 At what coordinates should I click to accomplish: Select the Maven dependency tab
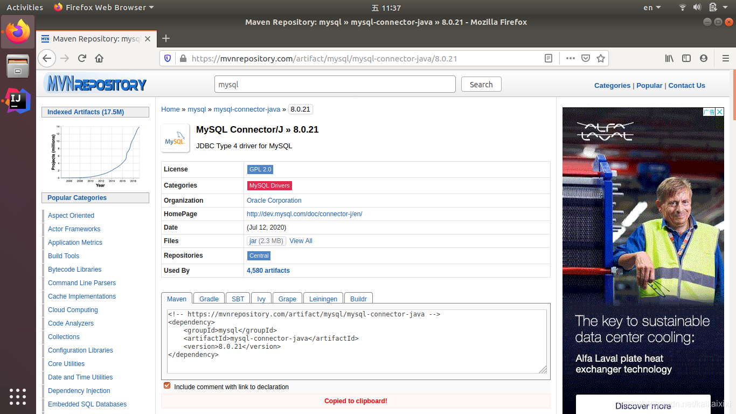pos(177,299)
